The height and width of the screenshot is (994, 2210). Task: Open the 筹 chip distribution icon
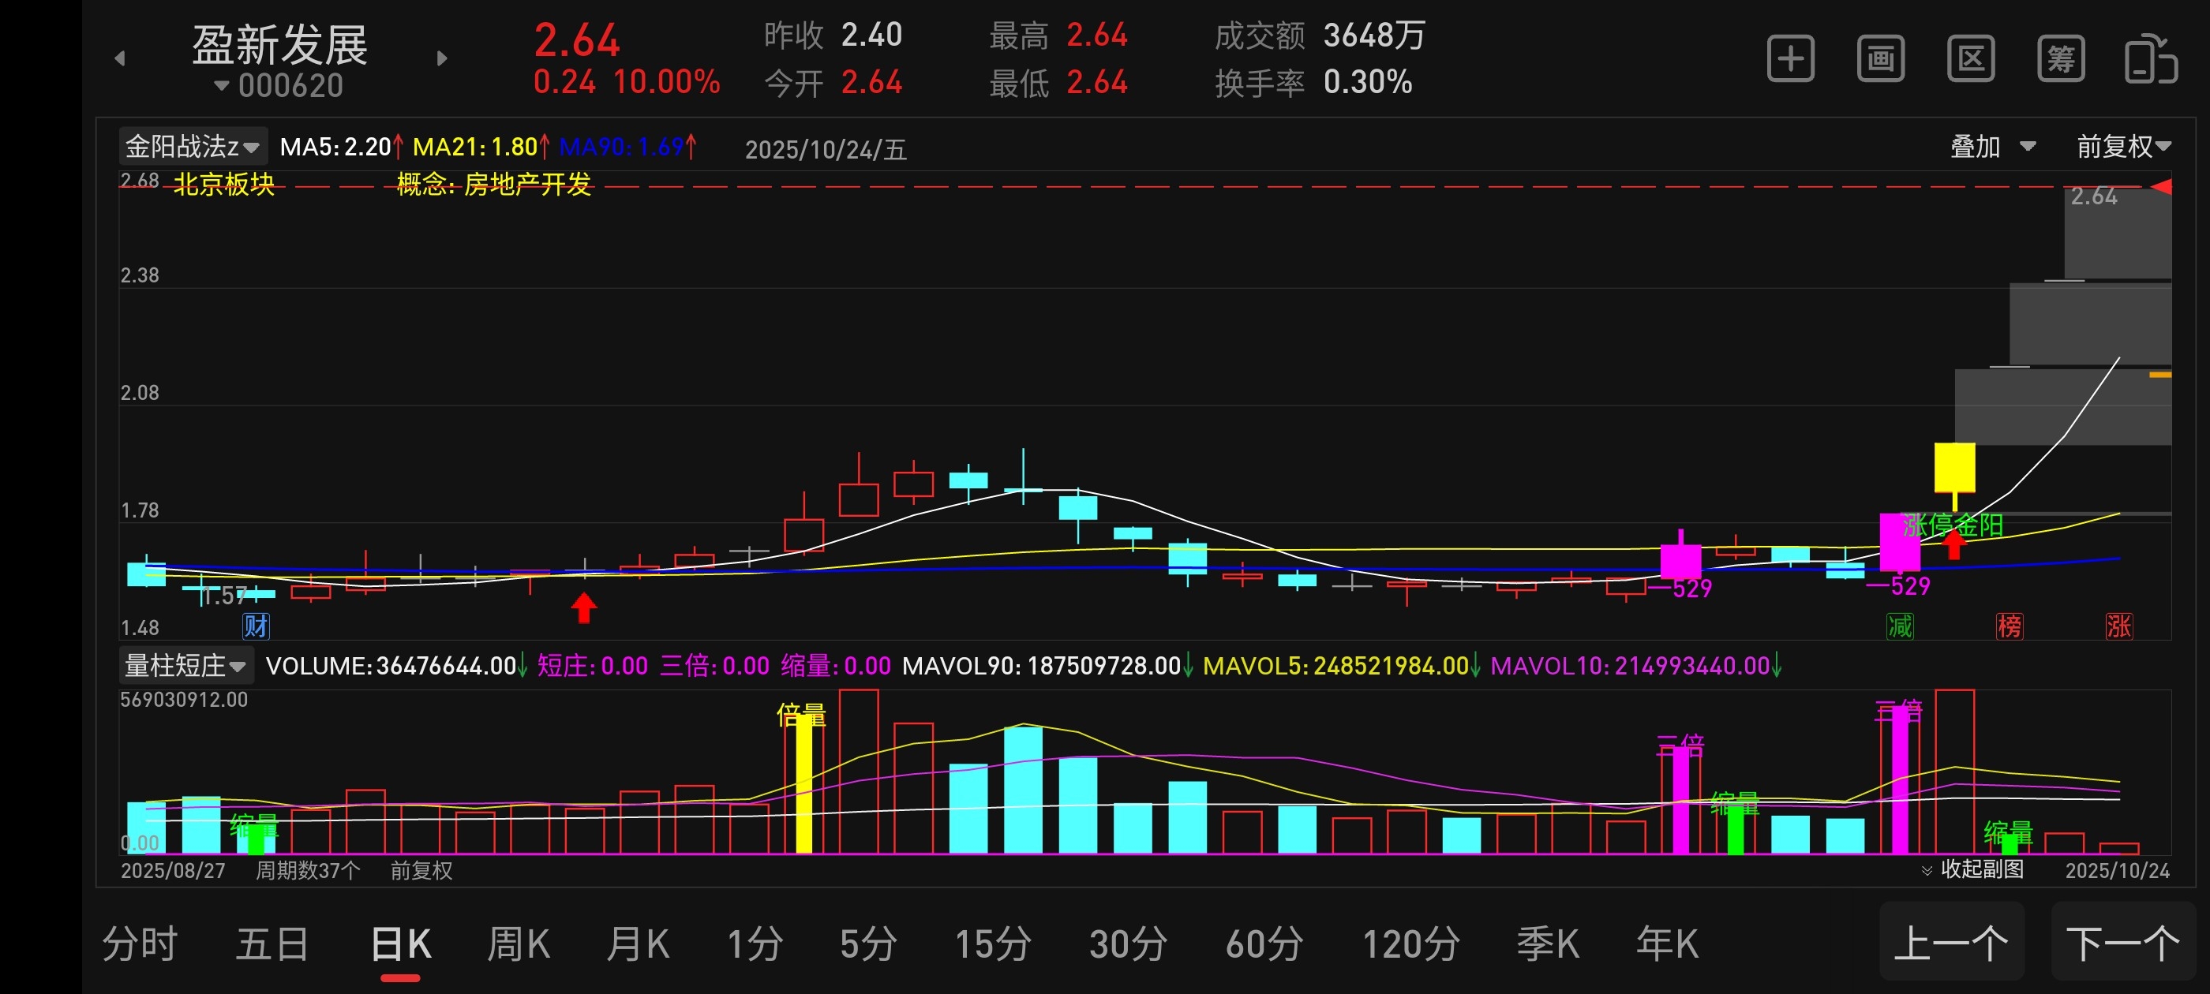[2061, 59]
